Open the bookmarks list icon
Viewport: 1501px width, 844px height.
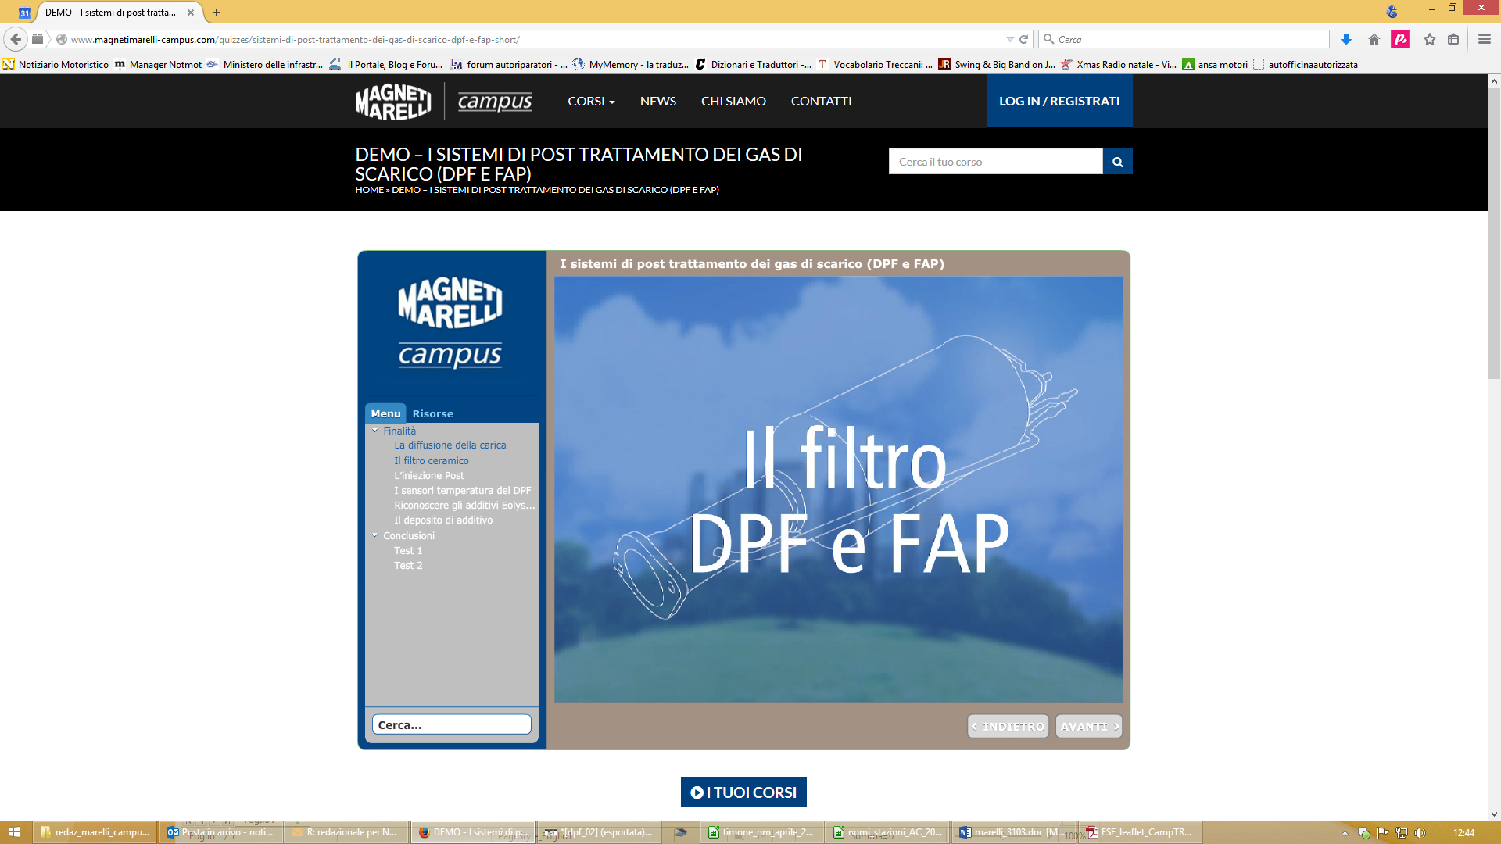pos(1453,39)
